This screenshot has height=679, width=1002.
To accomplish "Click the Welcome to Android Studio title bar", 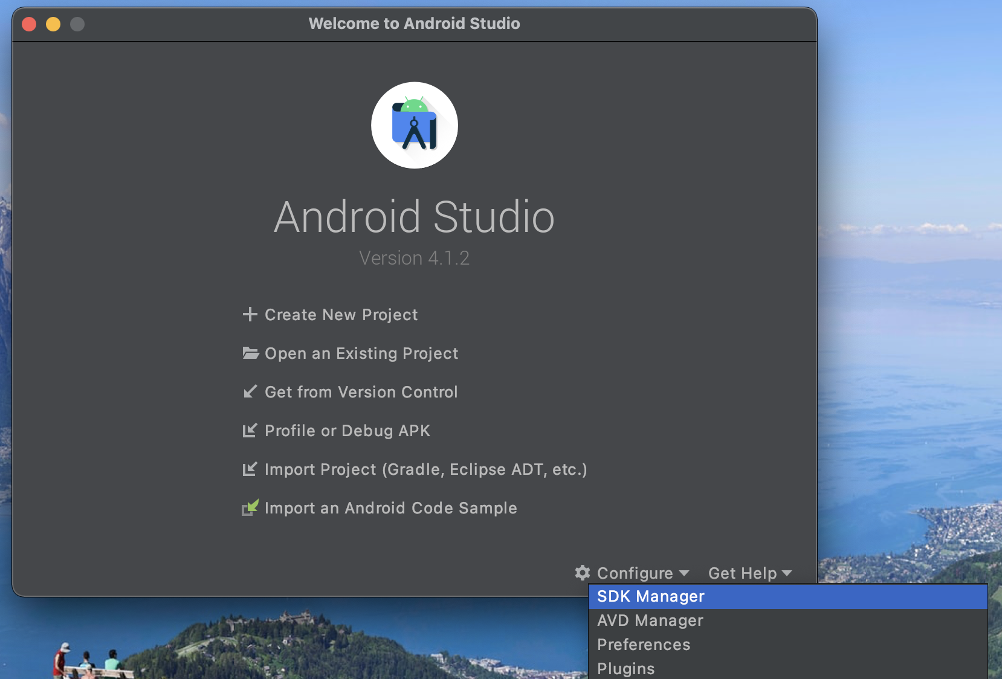I will pos(415,24).
